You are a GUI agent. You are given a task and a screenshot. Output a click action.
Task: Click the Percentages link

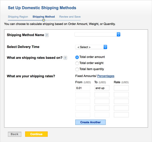[106, 76]
